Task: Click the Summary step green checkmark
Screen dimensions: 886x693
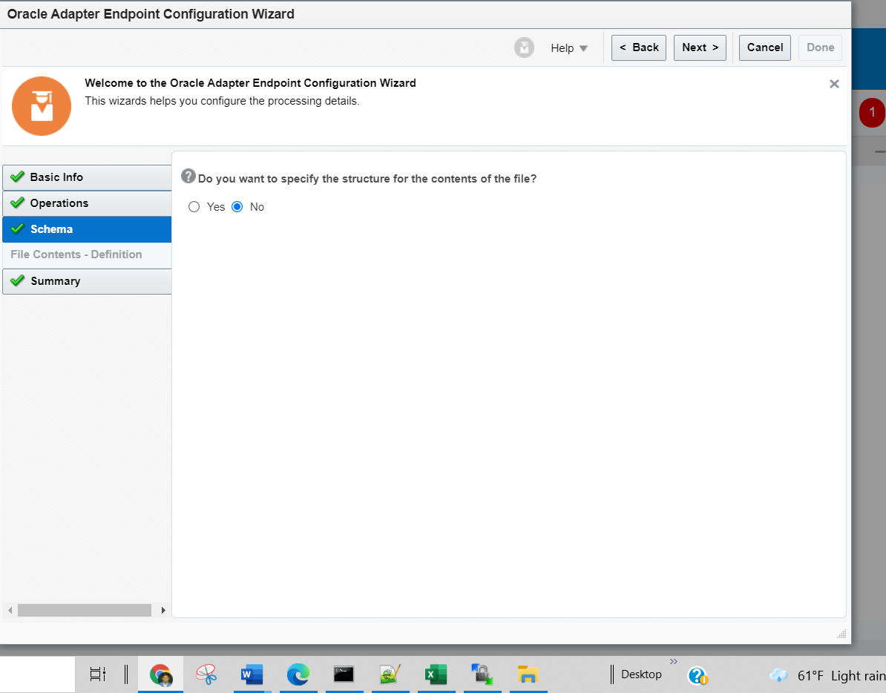Action: 18,280
